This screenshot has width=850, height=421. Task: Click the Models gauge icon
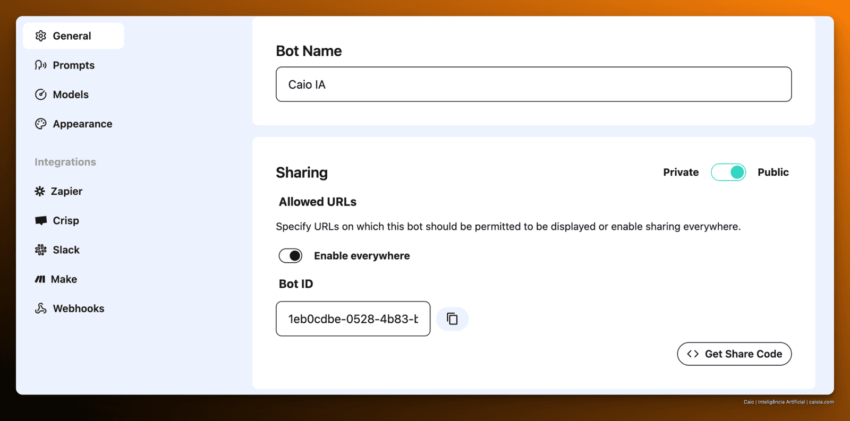(41, 94)
